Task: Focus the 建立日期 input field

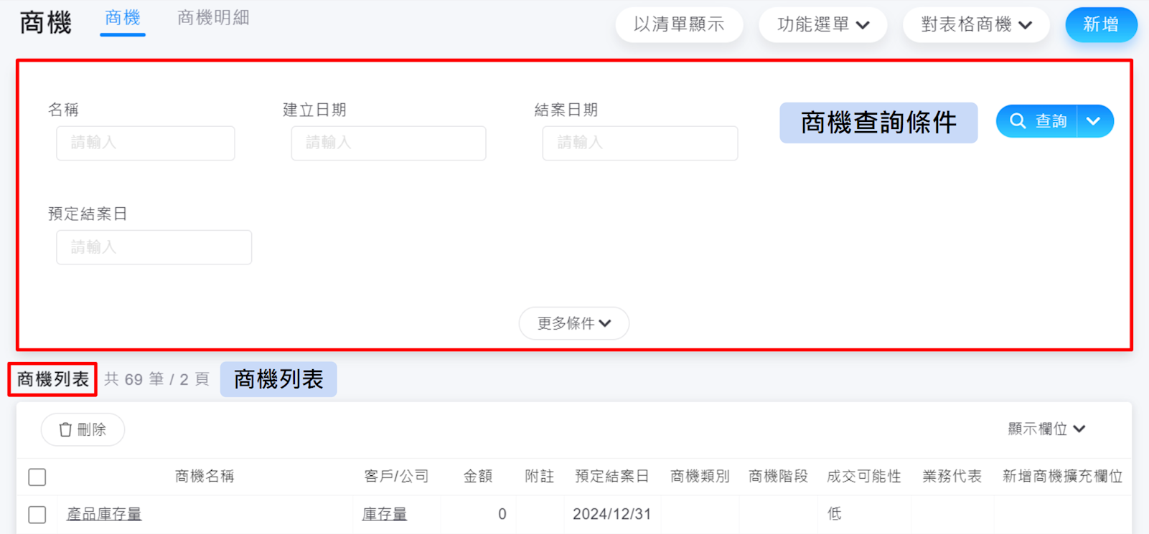Action: (388, 143)
